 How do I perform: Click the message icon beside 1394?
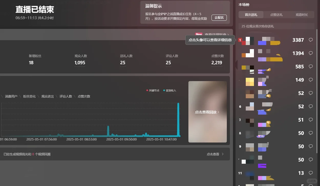coord(311,53)
